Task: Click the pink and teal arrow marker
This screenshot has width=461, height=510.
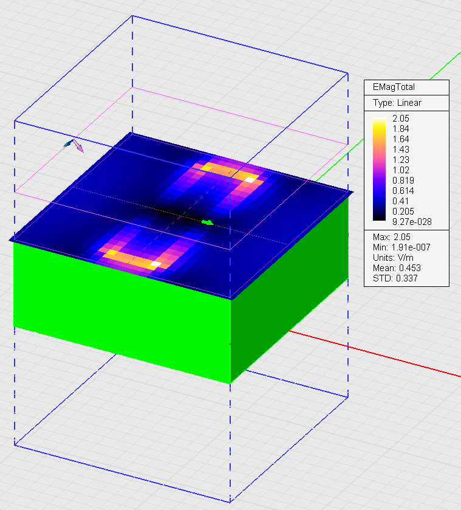Action: click(73, 145)
